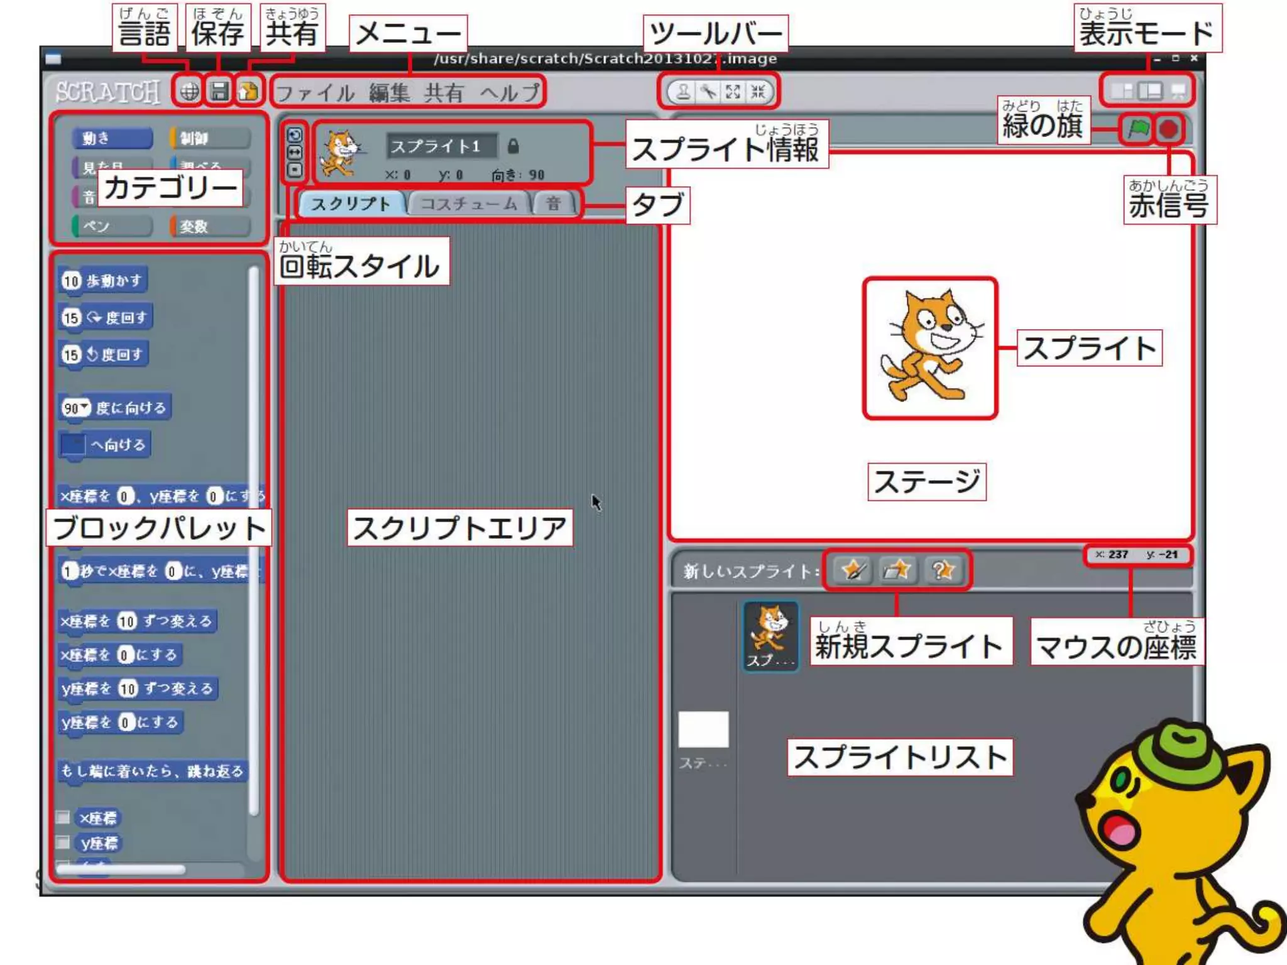1287x965 pixels.
Task: Click the 向き: 90 direction readout
Action: coord(518,175)
